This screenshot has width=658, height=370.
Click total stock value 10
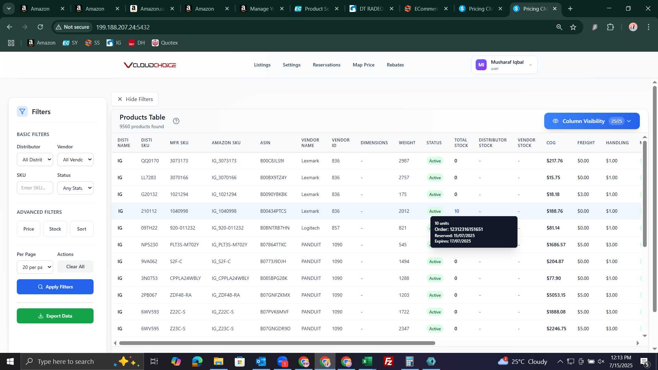456,211
